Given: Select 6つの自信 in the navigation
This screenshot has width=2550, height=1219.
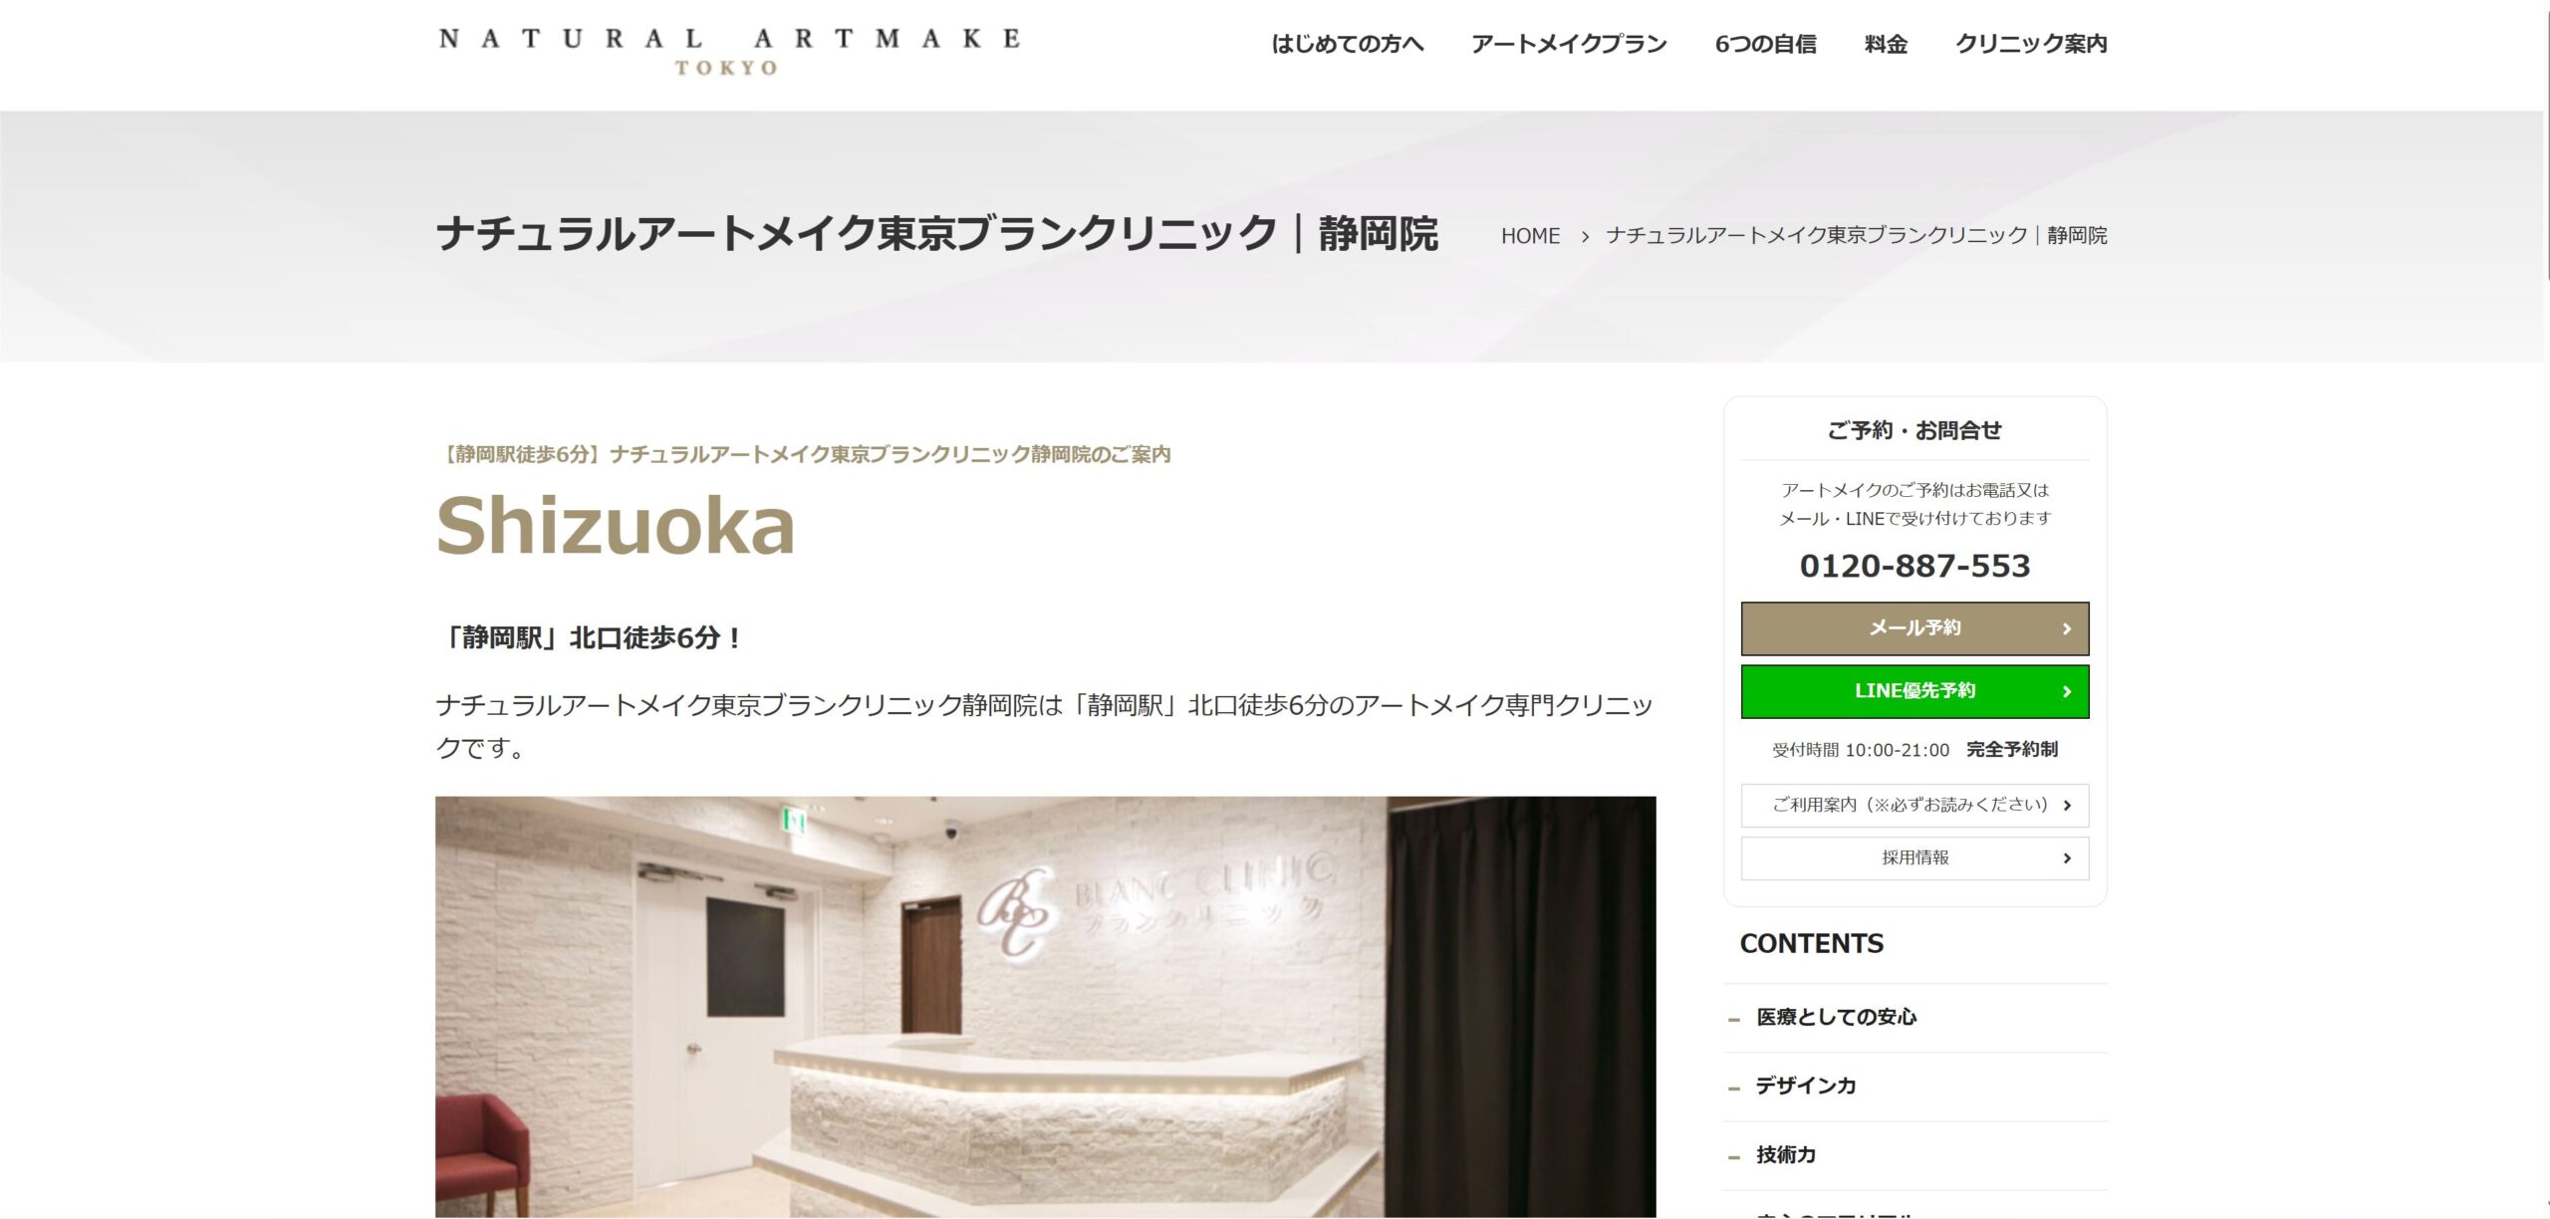Looking at the screenshot, I should pos(1765,44).
